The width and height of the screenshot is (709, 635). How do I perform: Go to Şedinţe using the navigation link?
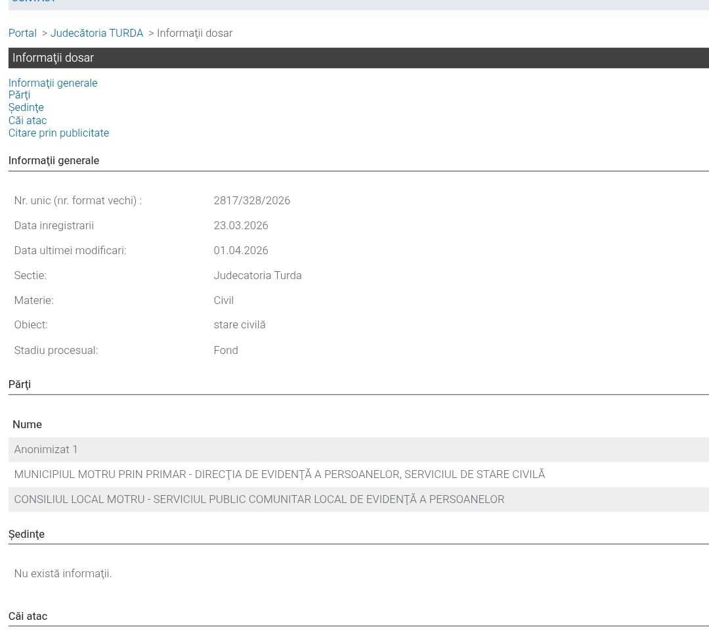26,107
